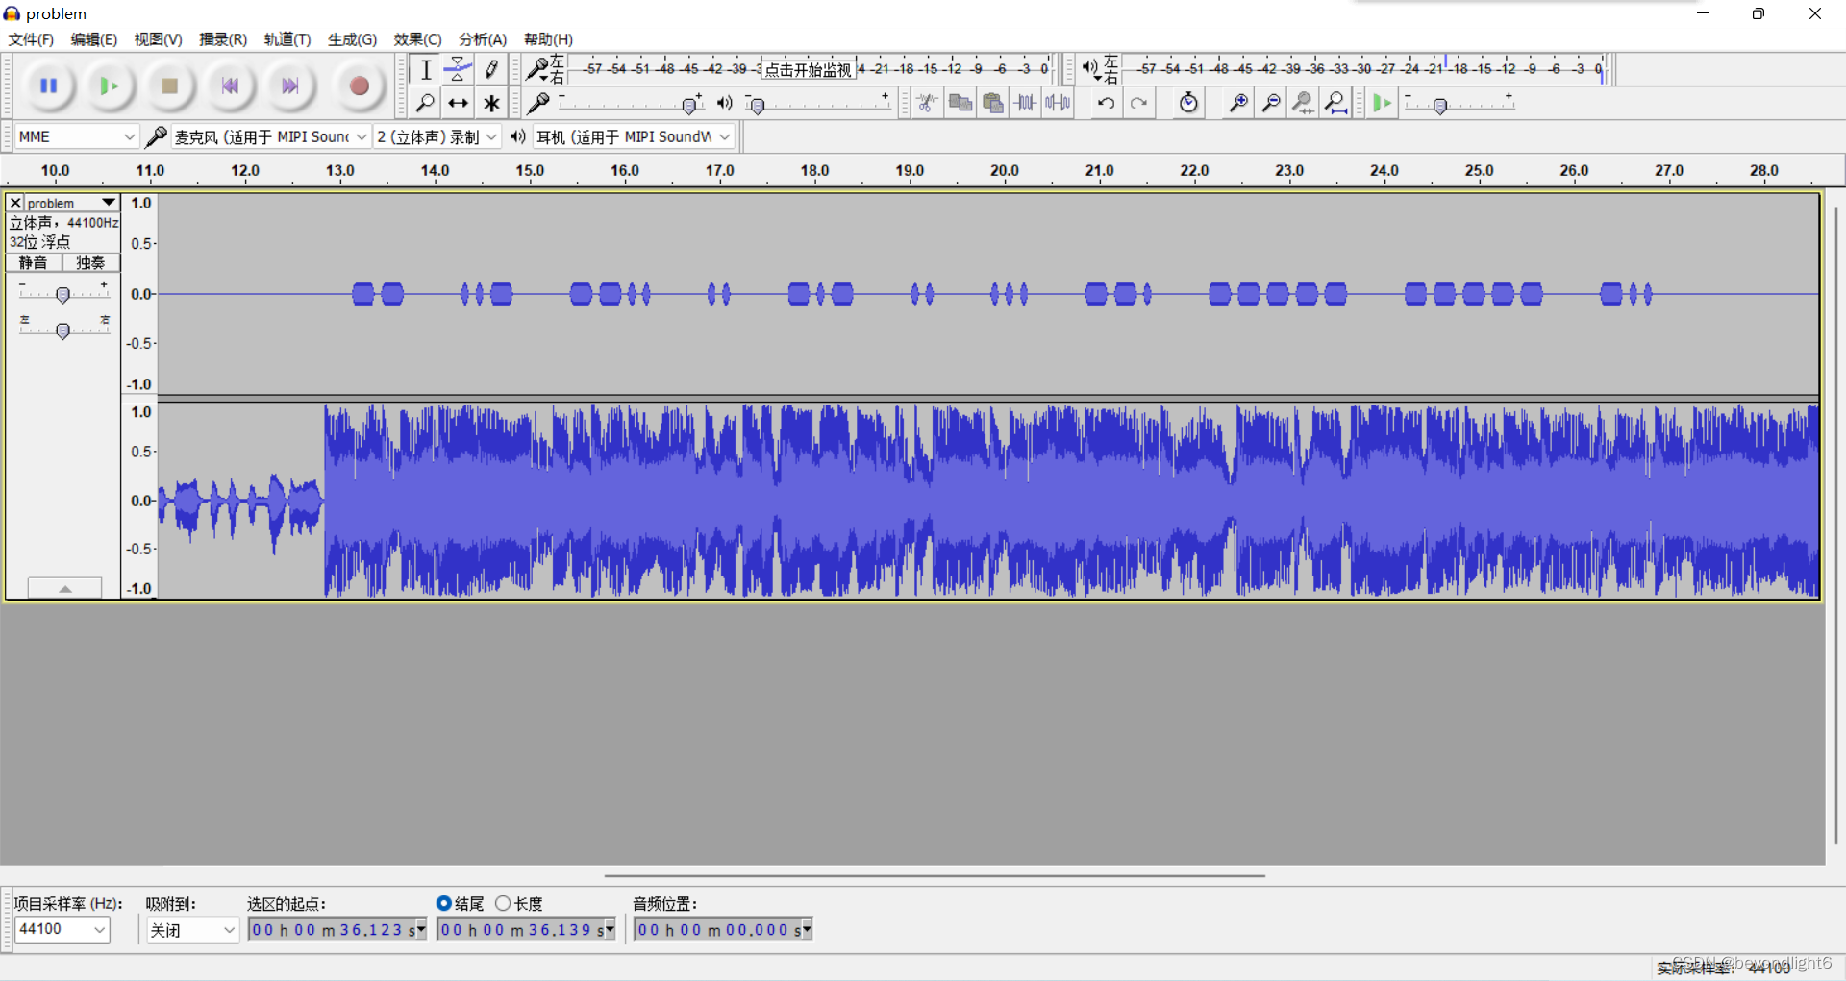Select the Draw pencil tool

(x=491, y=69)
